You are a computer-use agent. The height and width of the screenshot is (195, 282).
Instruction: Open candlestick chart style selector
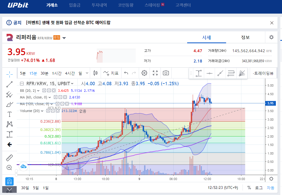[95, 73]
